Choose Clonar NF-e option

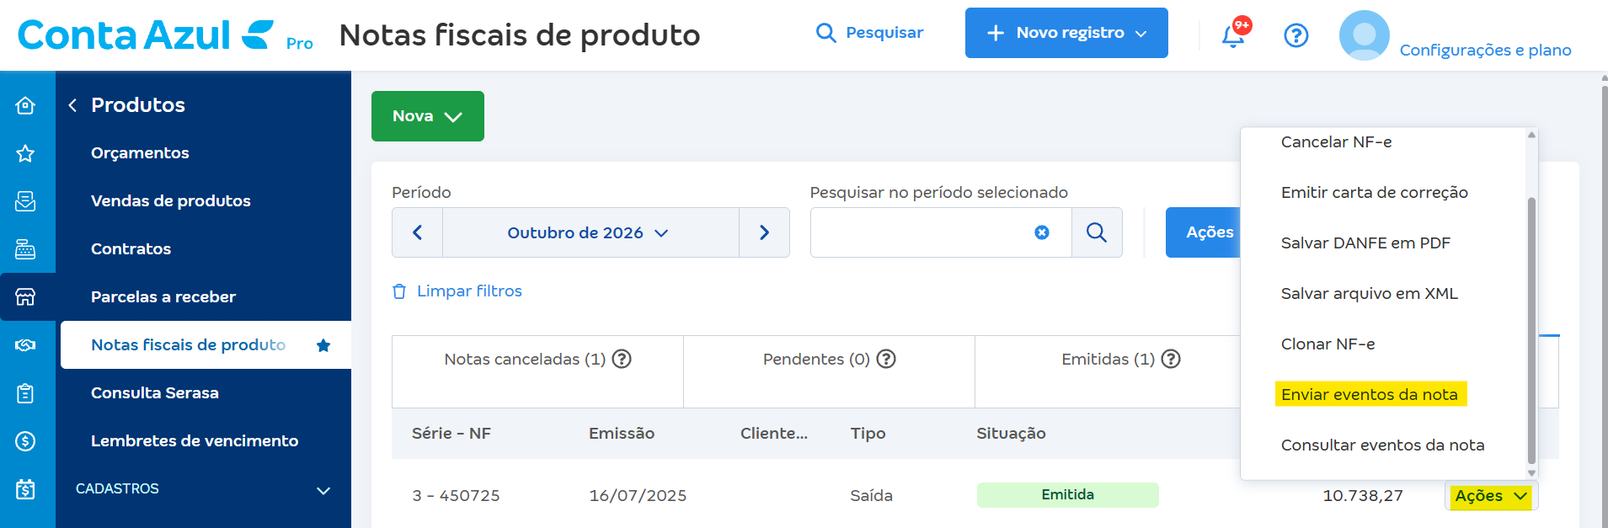click(1328, 344)
